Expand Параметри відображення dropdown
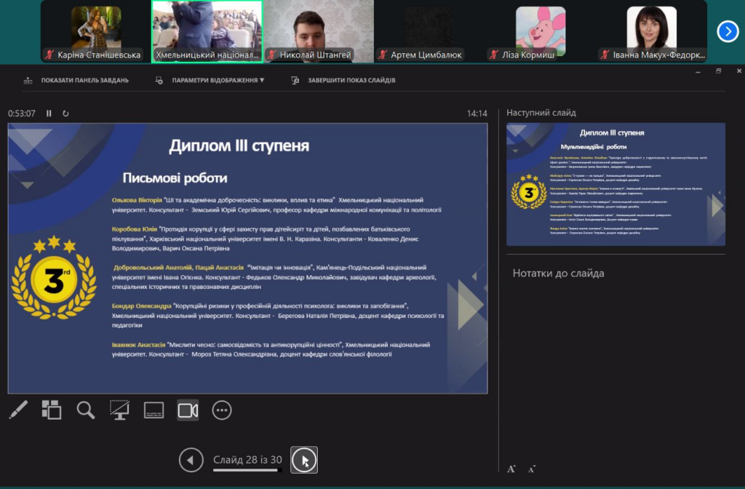This screenshot has width=745, height=489. (211, 81)
